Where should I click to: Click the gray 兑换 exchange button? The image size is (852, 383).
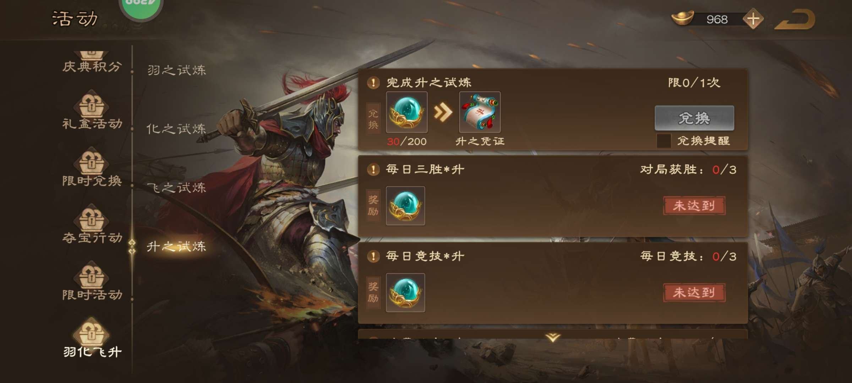[x=694, y=118]
